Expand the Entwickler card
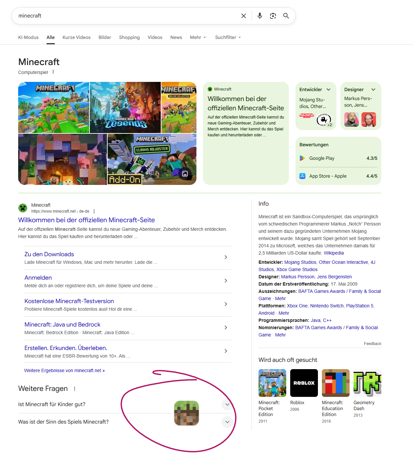Viewport: 413px width, 453px height. 328,89
